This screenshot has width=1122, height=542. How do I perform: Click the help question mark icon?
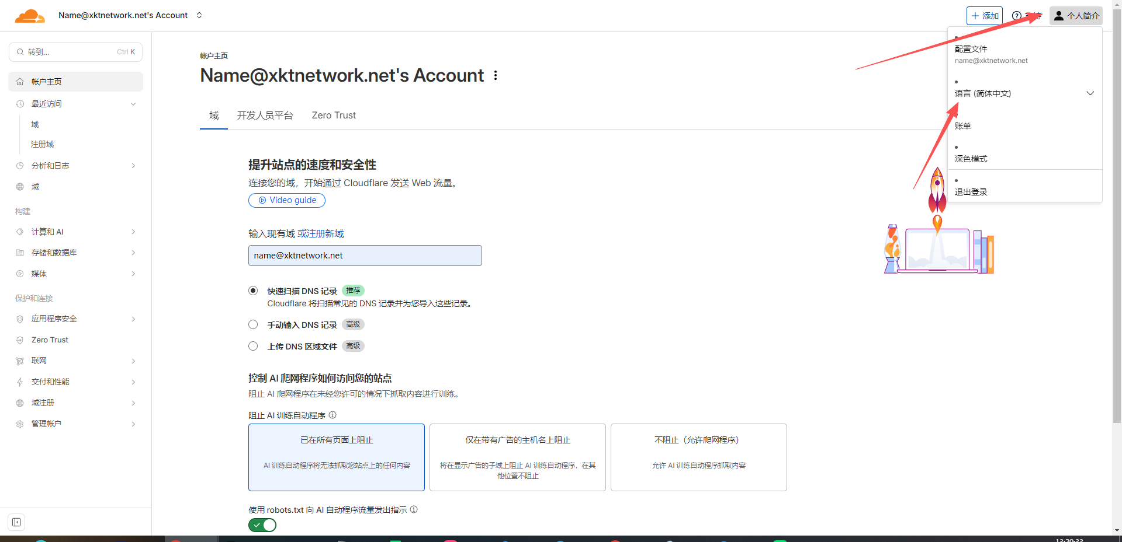point(1017,16)
